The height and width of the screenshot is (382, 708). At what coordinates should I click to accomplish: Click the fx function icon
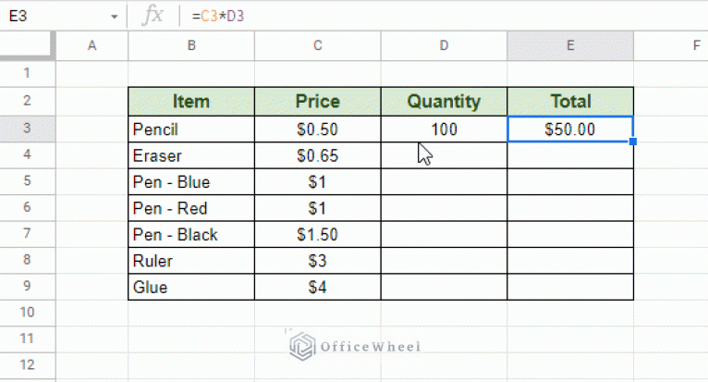(x=153, y=16)
